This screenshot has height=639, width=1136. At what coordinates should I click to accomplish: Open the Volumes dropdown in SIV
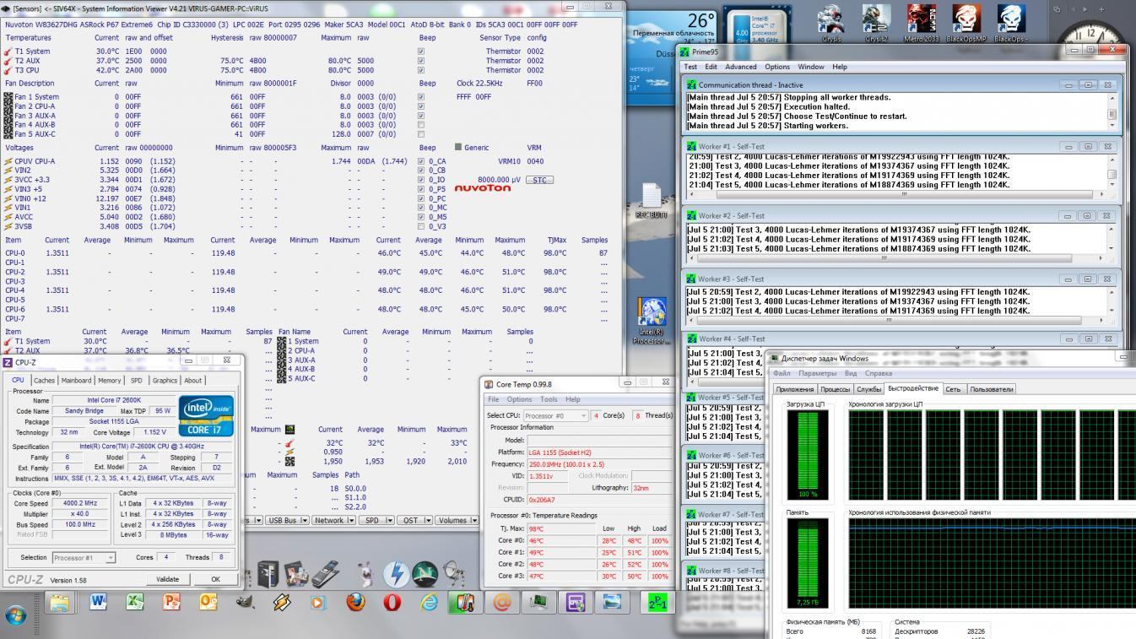[457, 520]
